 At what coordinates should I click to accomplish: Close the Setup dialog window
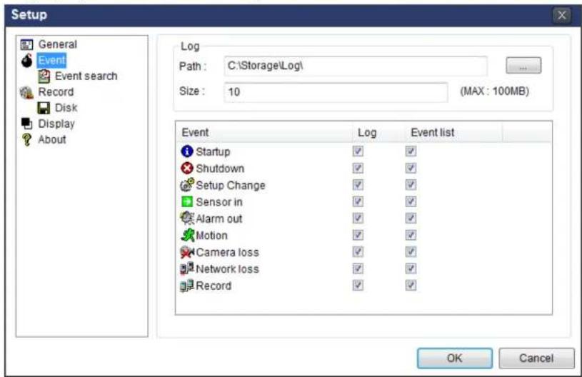click(561, 15)
